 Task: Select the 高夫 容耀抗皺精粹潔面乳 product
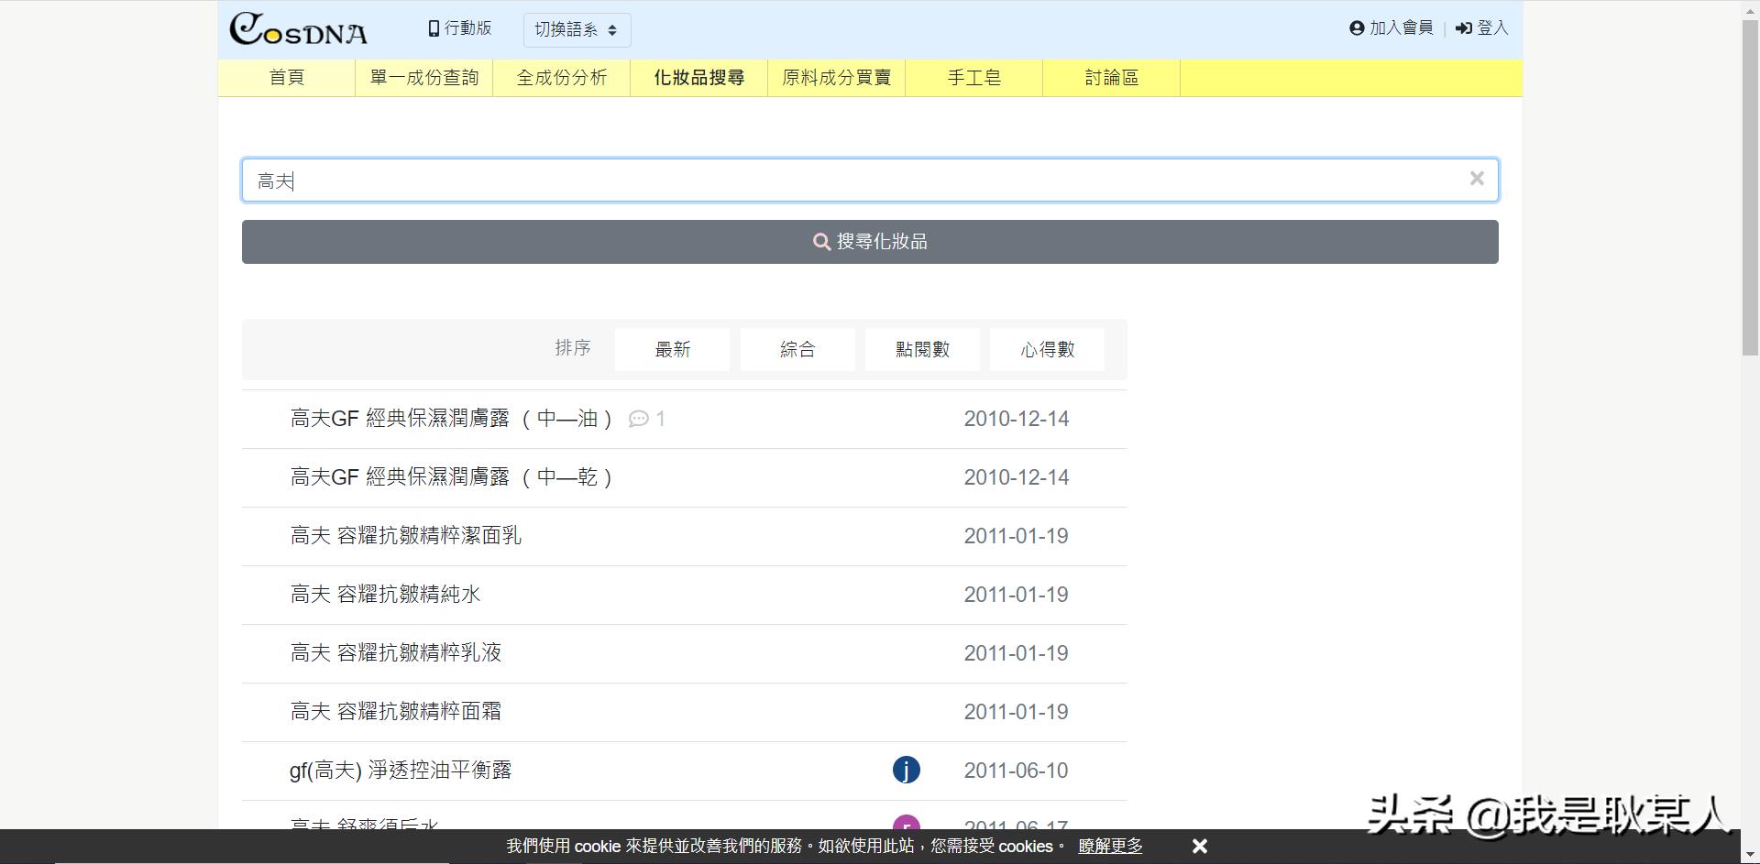click(x=405, y=536)
